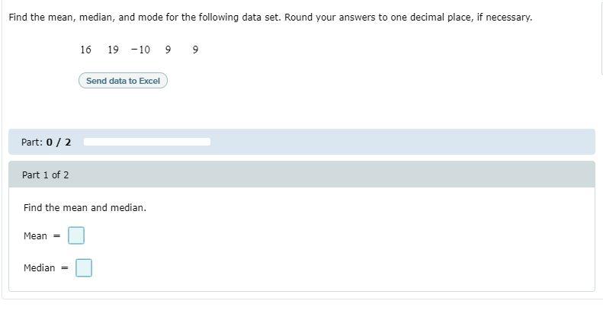Click the Part 0 / 2 progress bar
This screenshot has height=317, width=603.
click(147, 142)
